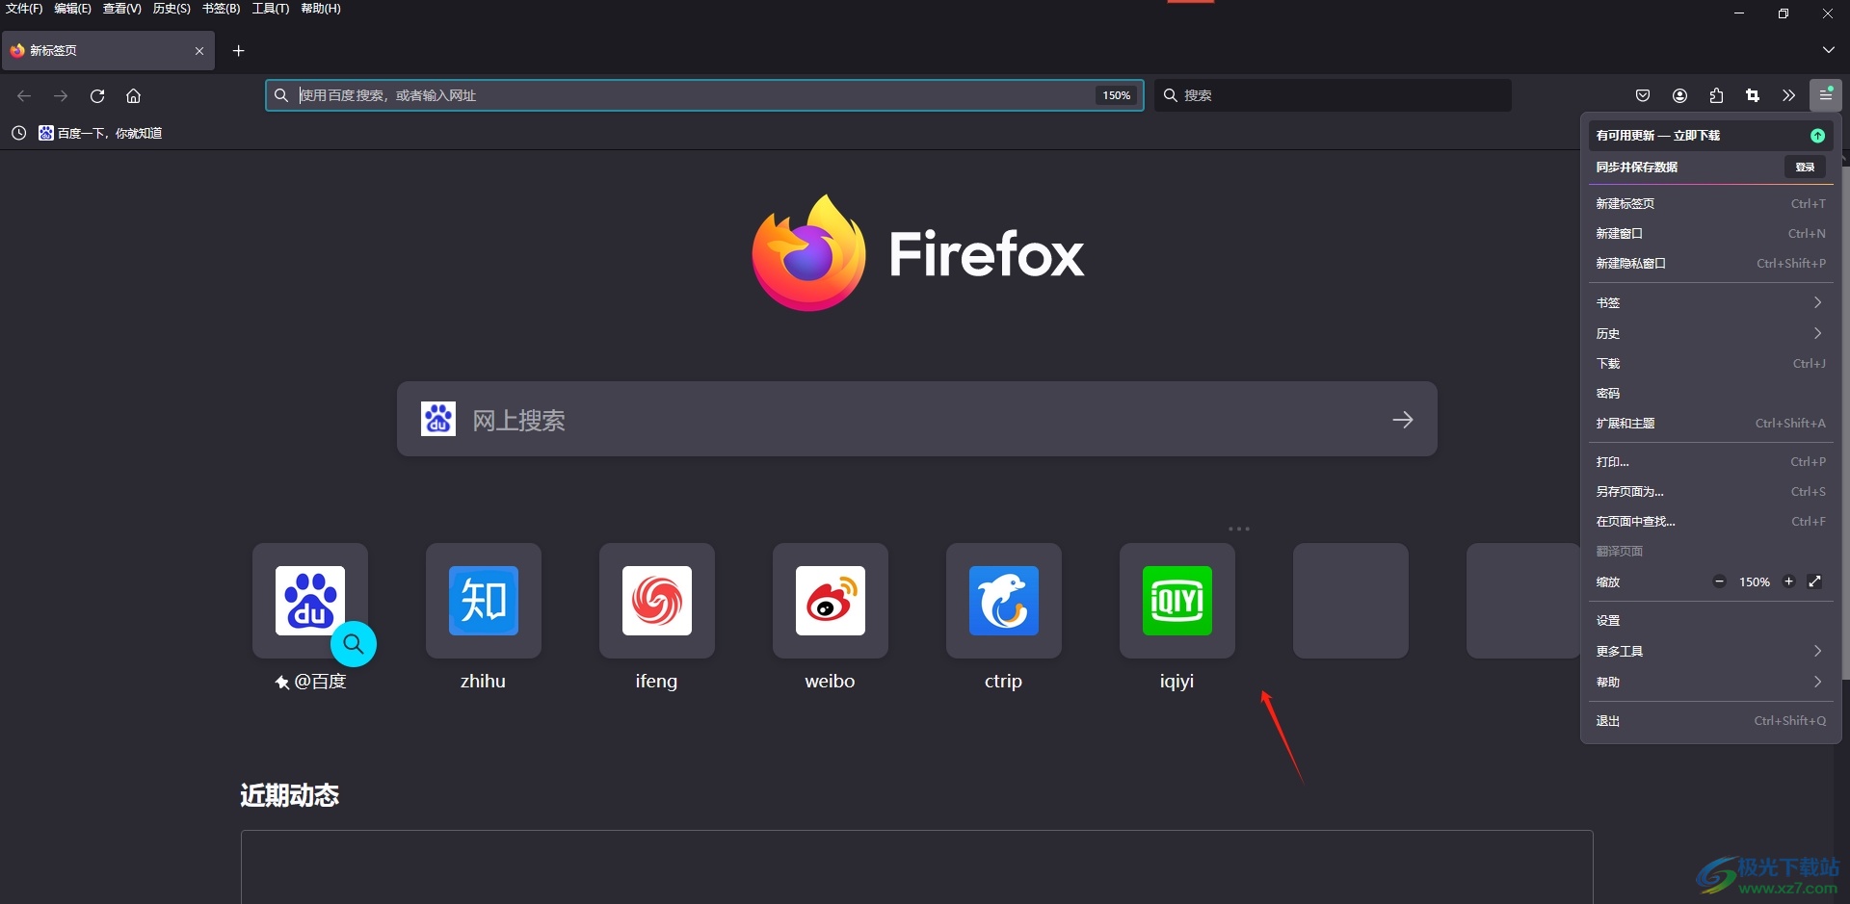The image size is (1850, 904).
Task: Show more toolbar tools overflow chevron
Action: pyautogui.click(x=1789, y=96)
